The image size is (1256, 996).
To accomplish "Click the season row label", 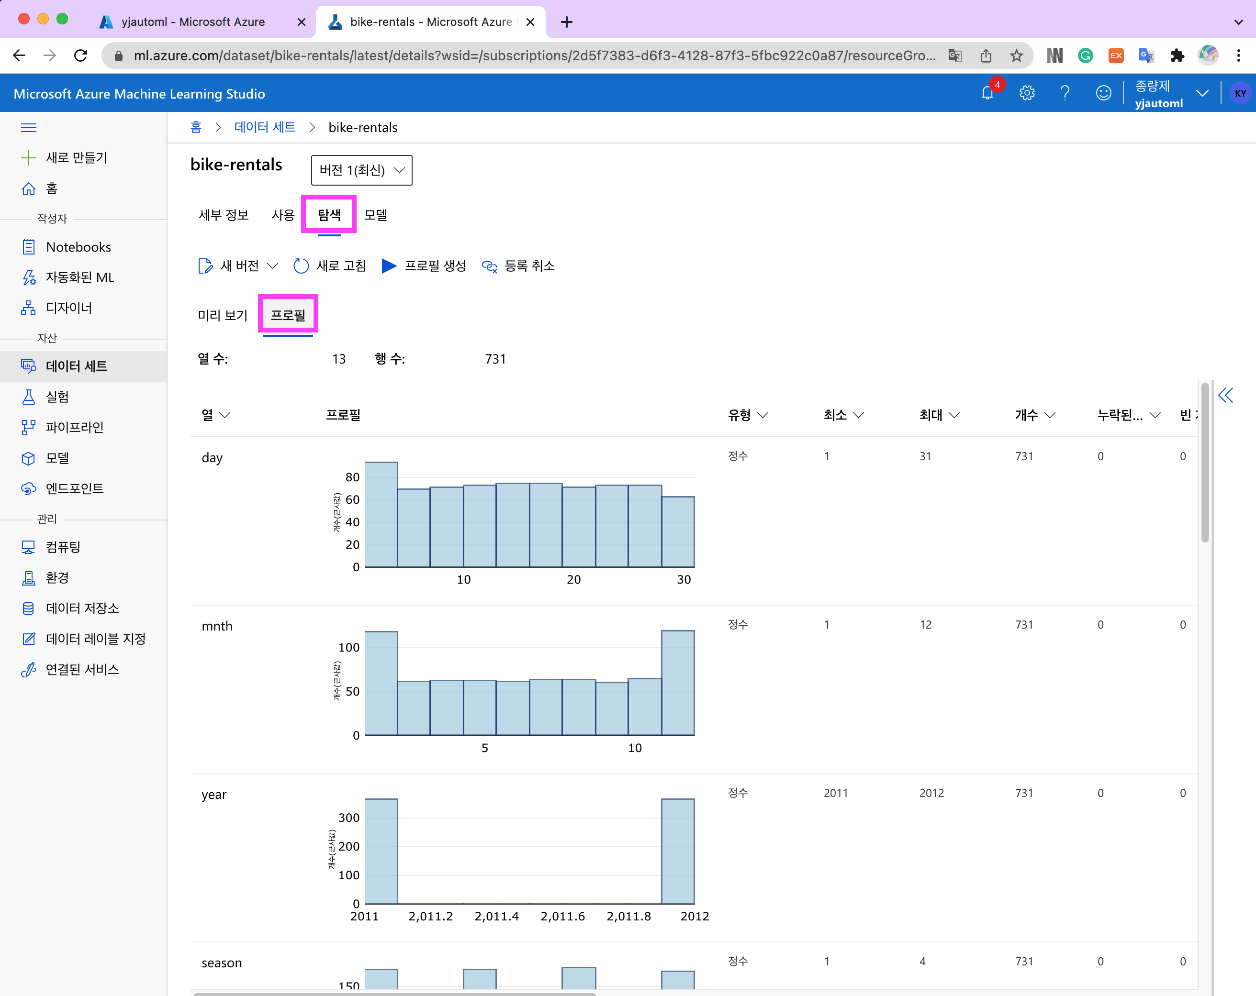I will (221, 963).
